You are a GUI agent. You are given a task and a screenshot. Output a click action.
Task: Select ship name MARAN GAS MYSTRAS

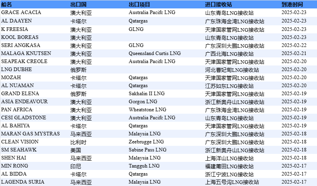coord(30,134)
